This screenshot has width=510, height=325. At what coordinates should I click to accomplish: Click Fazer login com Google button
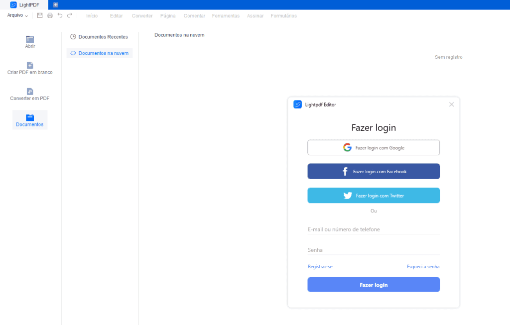374,147
